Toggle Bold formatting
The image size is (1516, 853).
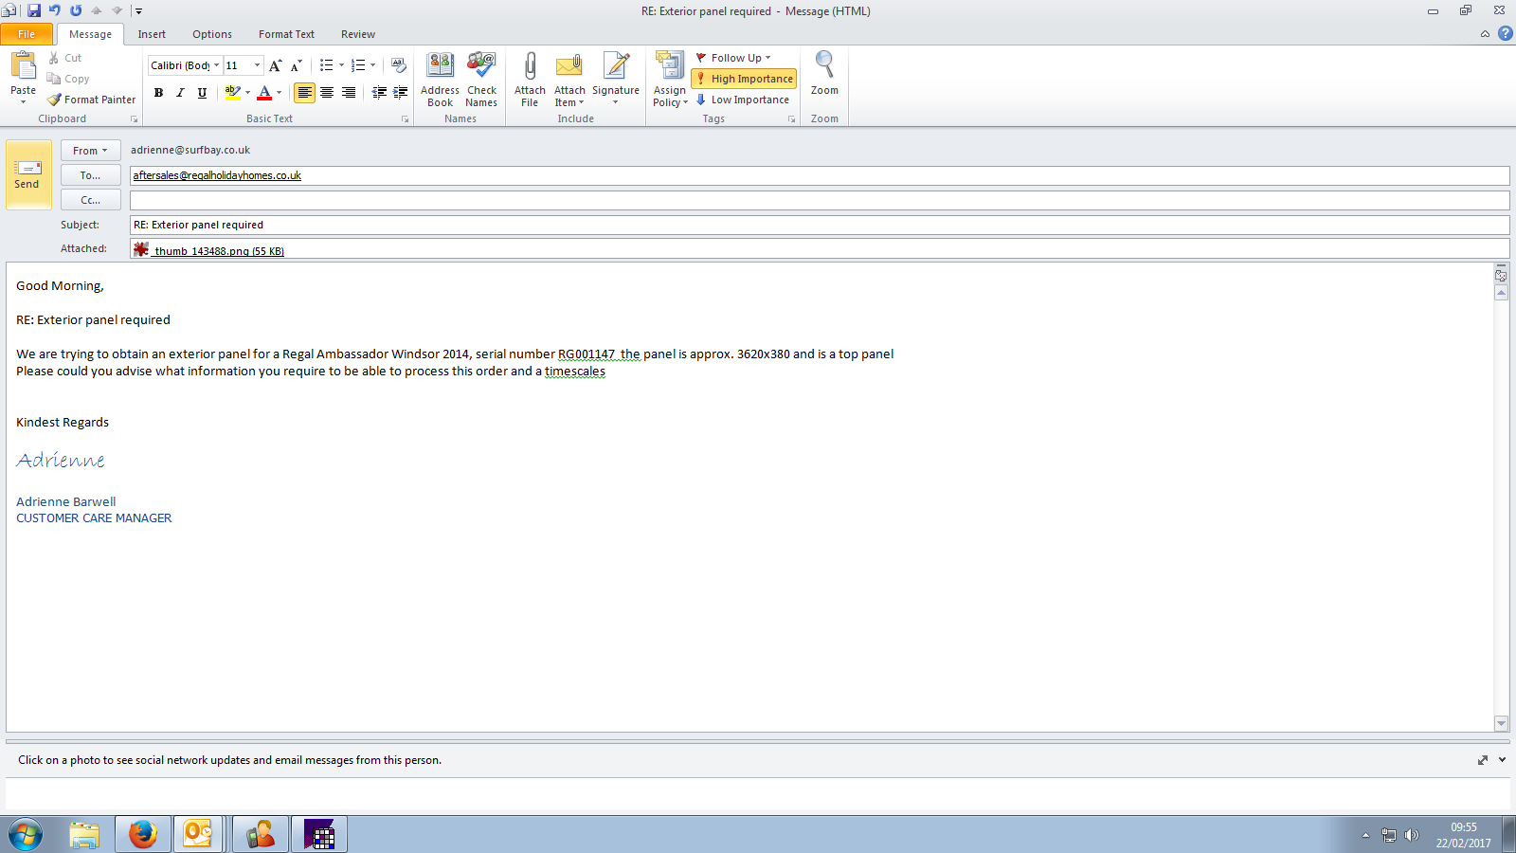[x=158, y=93]
